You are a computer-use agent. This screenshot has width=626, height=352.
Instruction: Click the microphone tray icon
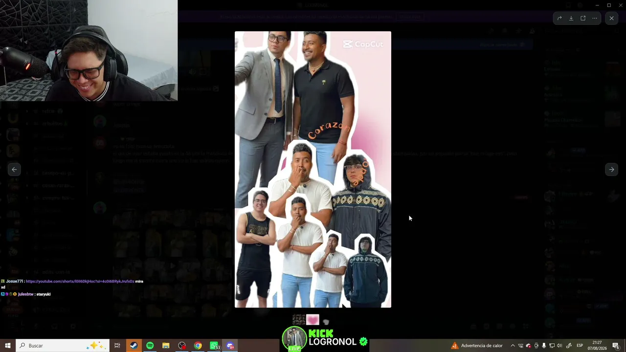(x=544, y=346)
